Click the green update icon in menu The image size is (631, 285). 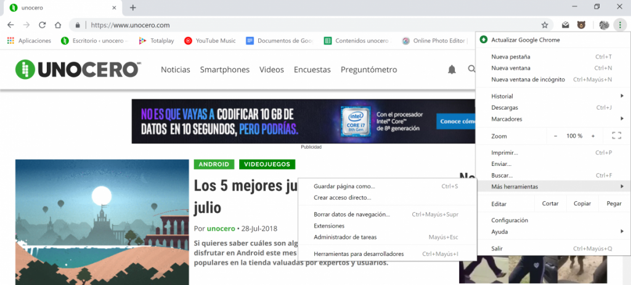coord(483,40)
